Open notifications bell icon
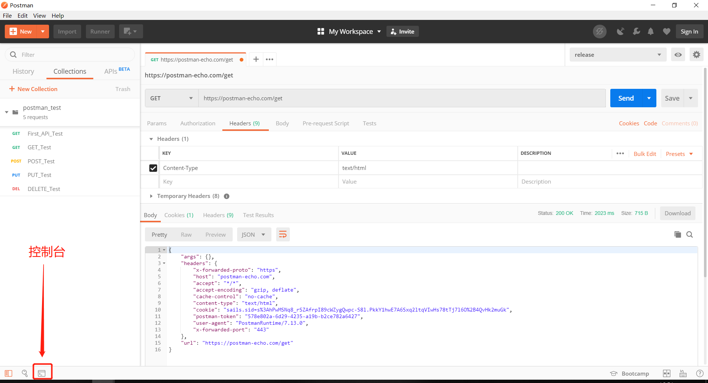 [x=651, y=31]
